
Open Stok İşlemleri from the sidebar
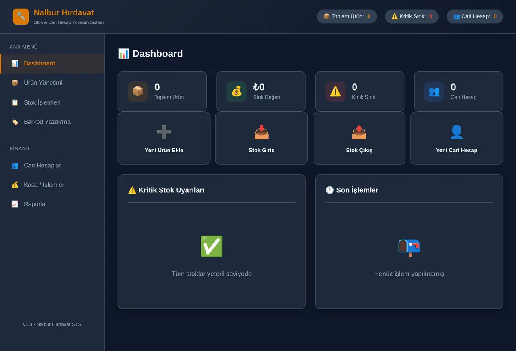[52, 102]
